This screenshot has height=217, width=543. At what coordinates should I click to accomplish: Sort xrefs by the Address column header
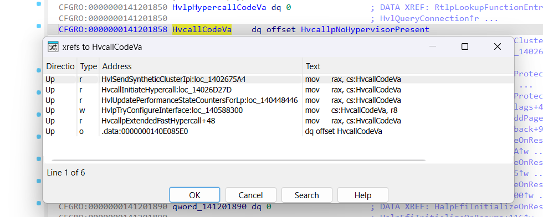pyautogui.click(x=201, y=66)
